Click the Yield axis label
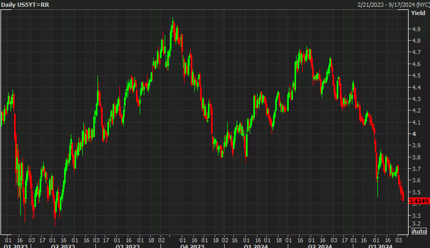The height and width of the screenshot is (248, 430). (418, 13)
